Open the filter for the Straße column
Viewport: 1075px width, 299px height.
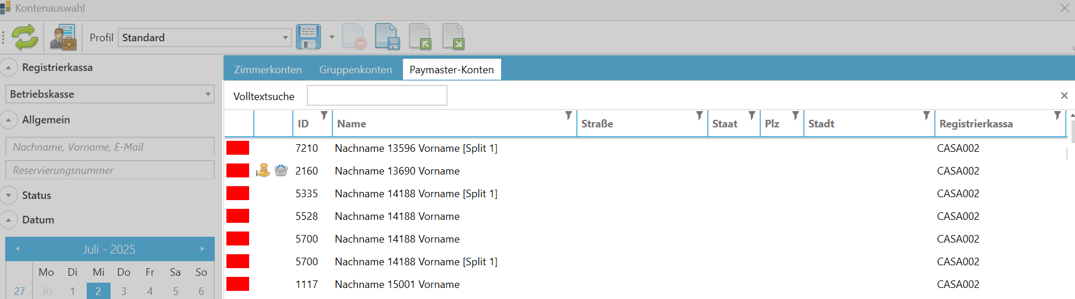coord(700,116)
